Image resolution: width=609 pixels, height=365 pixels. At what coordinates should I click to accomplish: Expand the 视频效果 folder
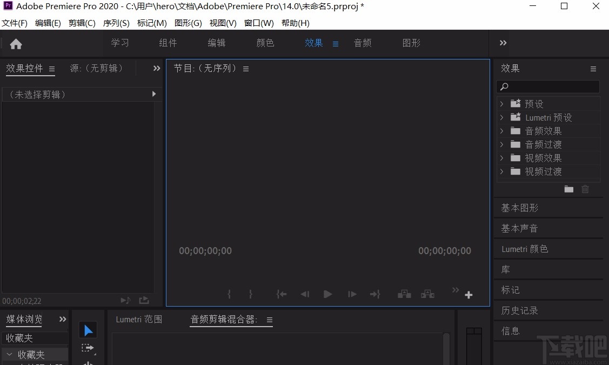(x=501, y=158)
